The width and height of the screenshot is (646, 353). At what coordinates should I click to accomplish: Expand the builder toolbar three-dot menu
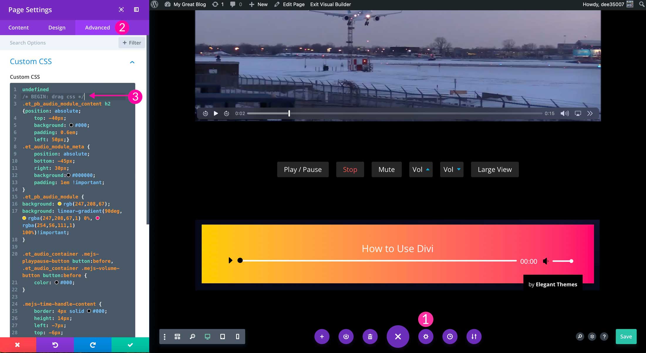pyautogui.click(x=164, y=337)
